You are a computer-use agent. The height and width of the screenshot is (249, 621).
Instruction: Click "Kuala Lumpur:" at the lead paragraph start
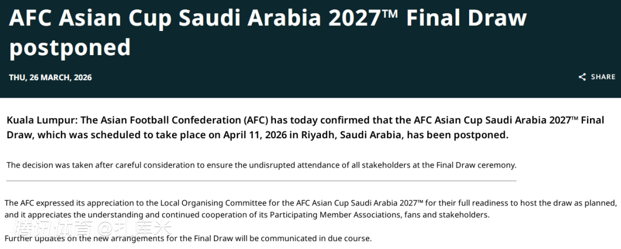coord(42,120)
